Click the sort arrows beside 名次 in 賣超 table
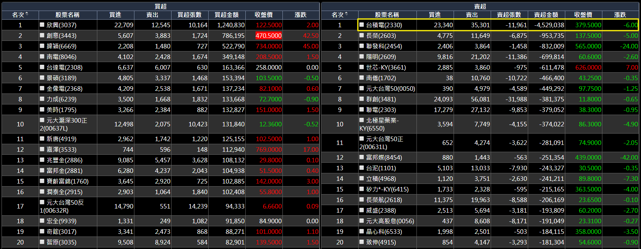 (346, 14)
